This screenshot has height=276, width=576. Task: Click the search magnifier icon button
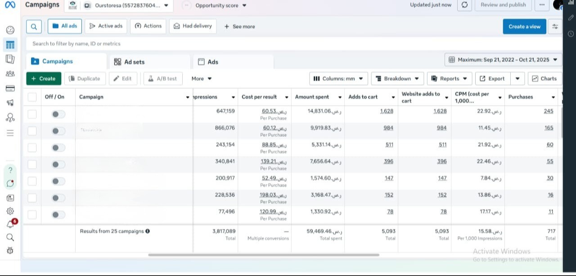coord(34,26)
